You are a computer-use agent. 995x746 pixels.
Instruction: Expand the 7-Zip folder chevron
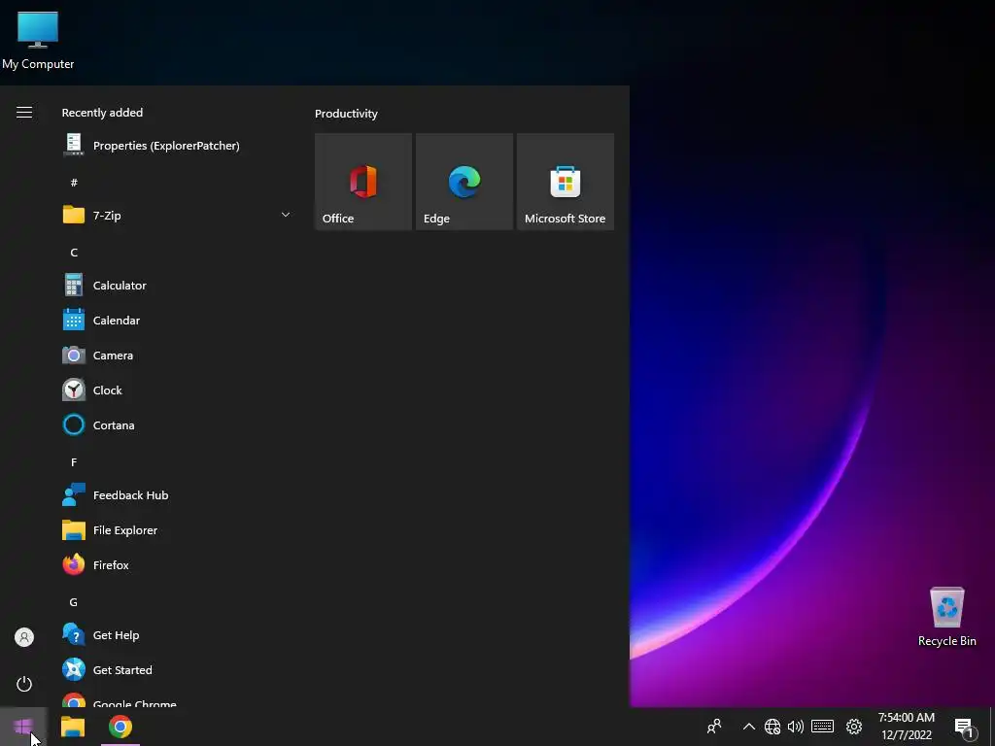(286, 215)
